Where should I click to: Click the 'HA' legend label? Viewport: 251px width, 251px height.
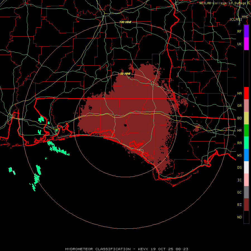(239, 93)
